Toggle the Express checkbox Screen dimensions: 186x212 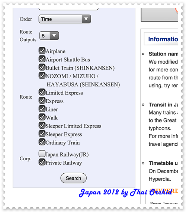[42, 100]
